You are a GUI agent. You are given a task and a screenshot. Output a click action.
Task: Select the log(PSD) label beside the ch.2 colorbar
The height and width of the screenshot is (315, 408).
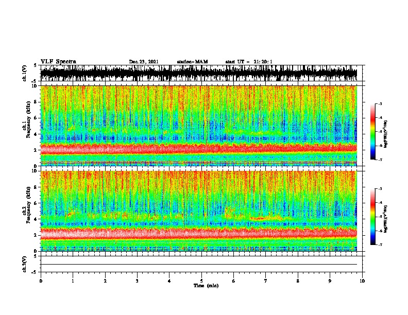click(x=385, y=219)
